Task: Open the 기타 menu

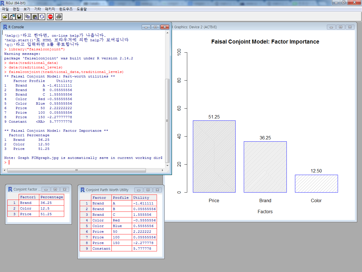Action: tap(38, 9)
